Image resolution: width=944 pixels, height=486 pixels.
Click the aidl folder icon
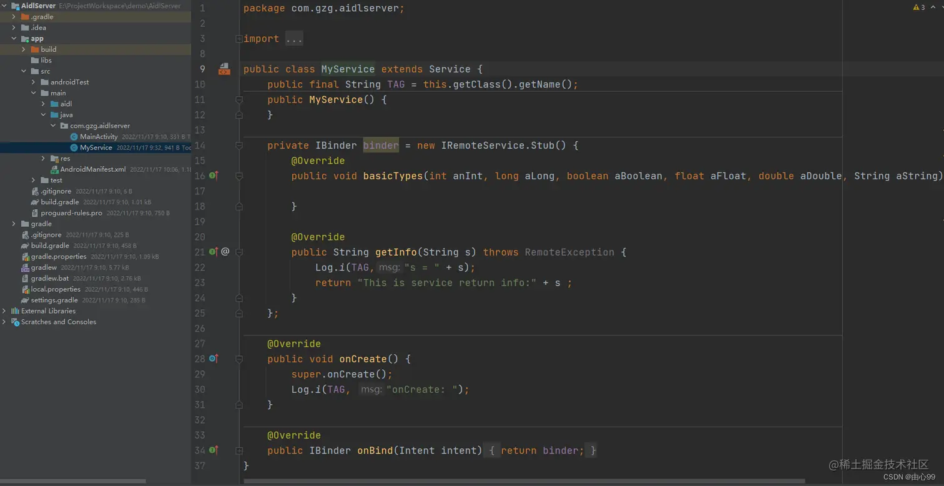(54, 104)
